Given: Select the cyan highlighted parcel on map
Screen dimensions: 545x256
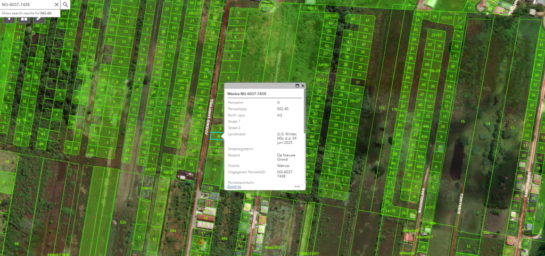Looking at the screenshot, I should click(x=215, y=136).
